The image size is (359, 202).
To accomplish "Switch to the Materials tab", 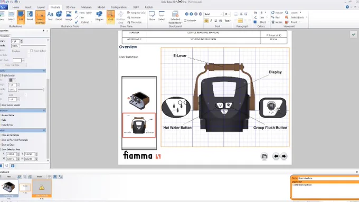I will [x=86, y=7].
